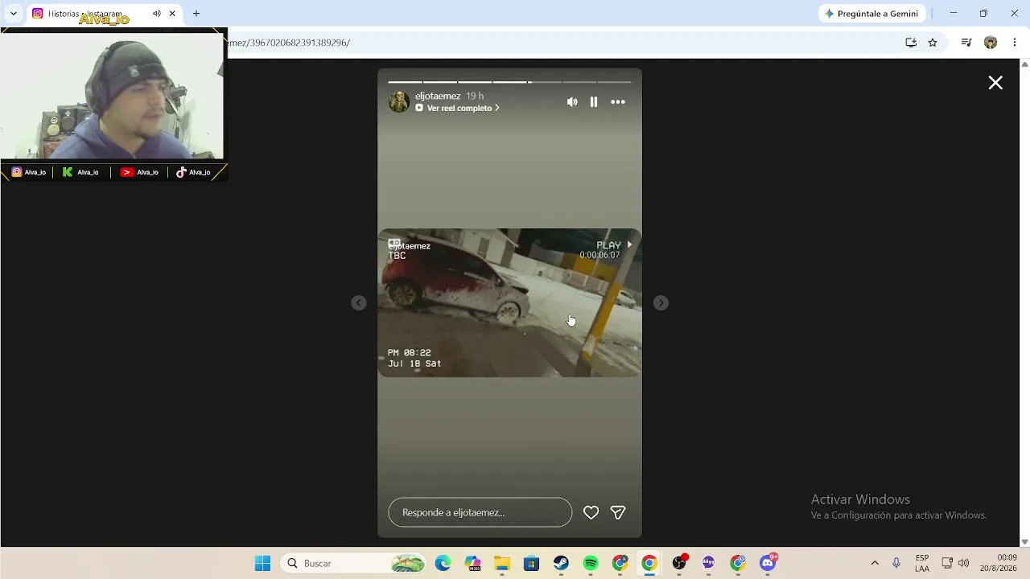Mute the Instagram story audio

(x=572, y=102)
